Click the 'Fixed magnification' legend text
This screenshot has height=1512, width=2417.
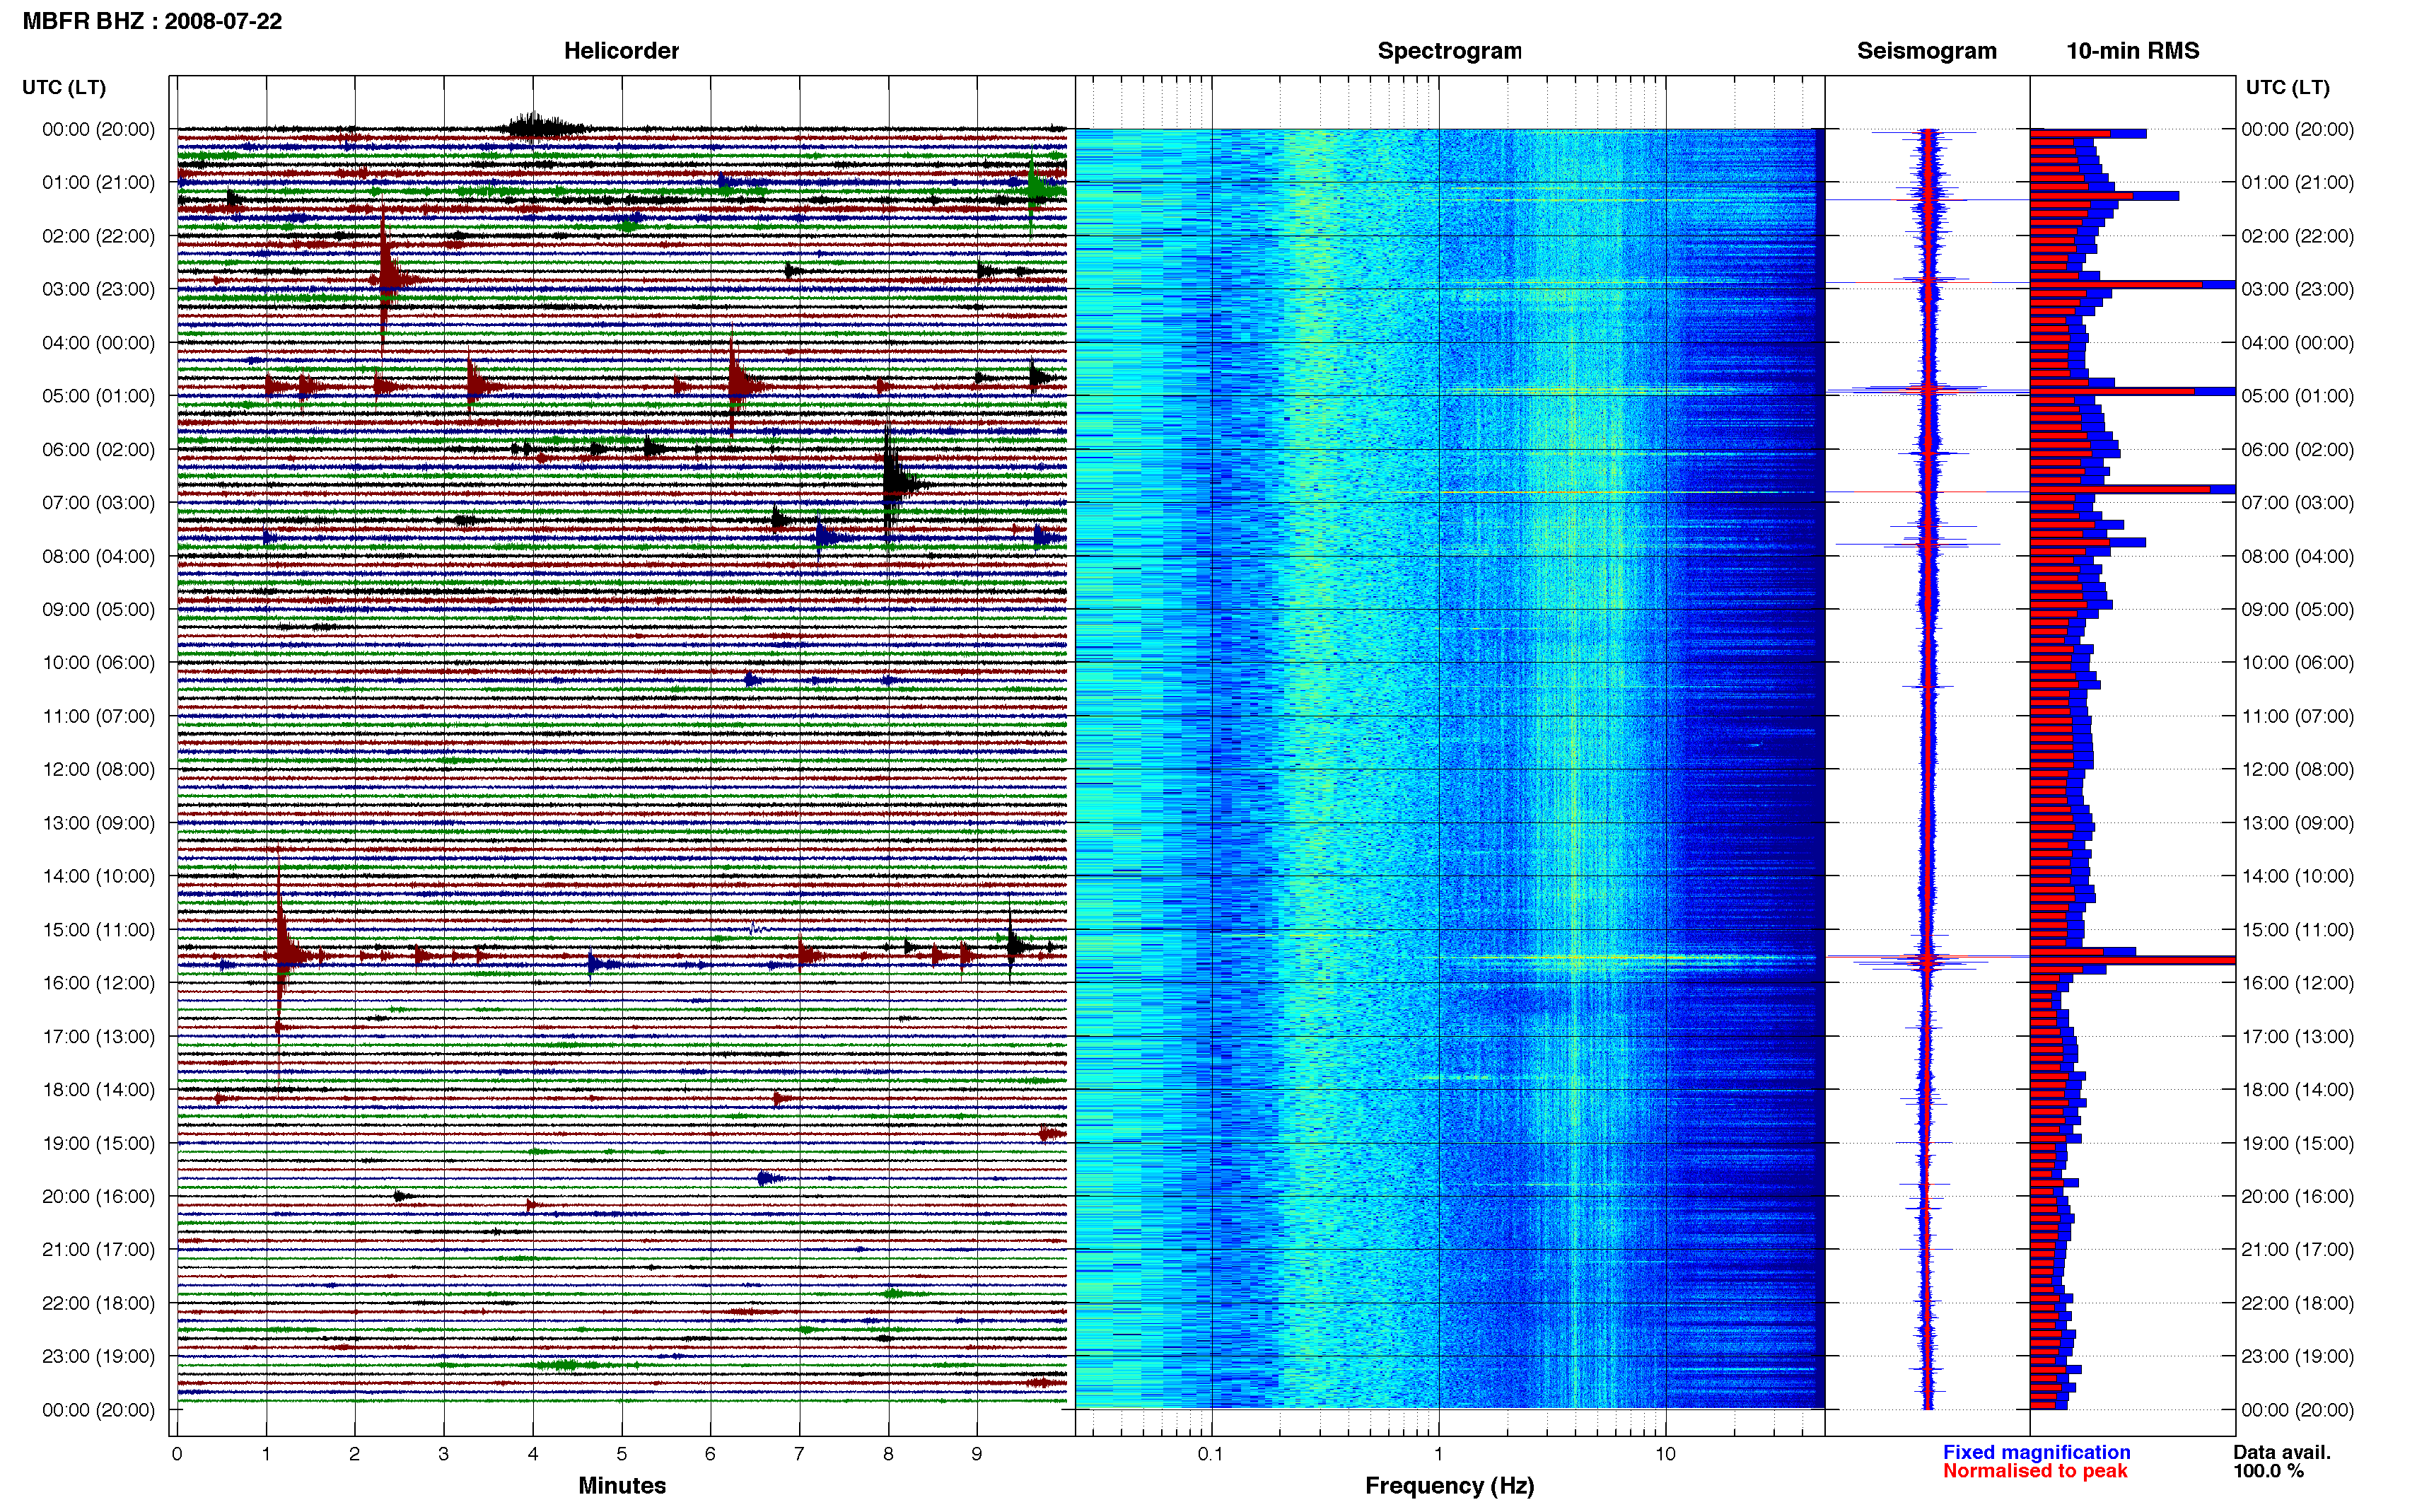[x=2036, y=1452]
